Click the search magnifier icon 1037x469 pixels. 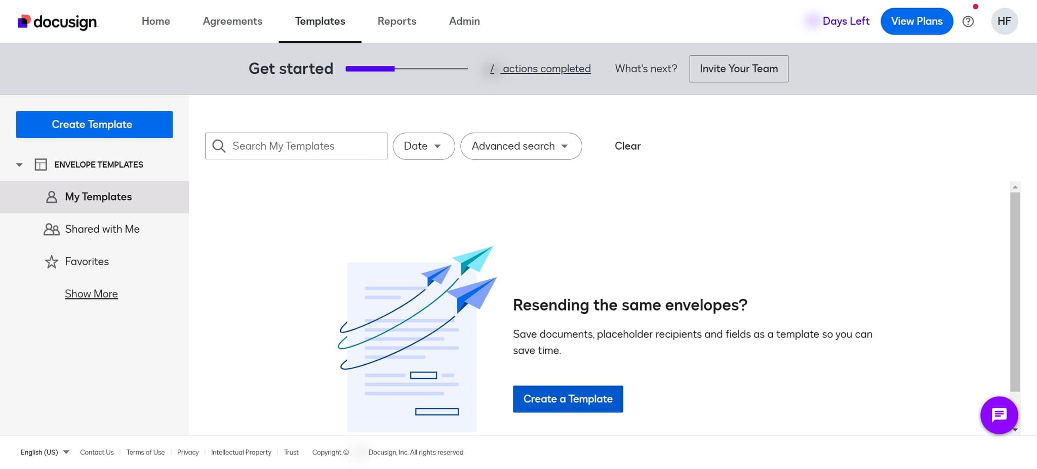[219, 146]
